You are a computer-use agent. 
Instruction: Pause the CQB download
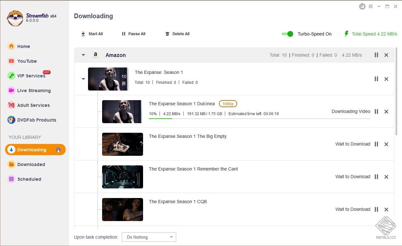tap(376, 210)
